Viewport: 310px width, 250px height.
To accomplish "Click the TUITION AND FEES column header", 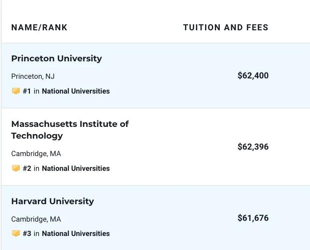I will (225, 28).
